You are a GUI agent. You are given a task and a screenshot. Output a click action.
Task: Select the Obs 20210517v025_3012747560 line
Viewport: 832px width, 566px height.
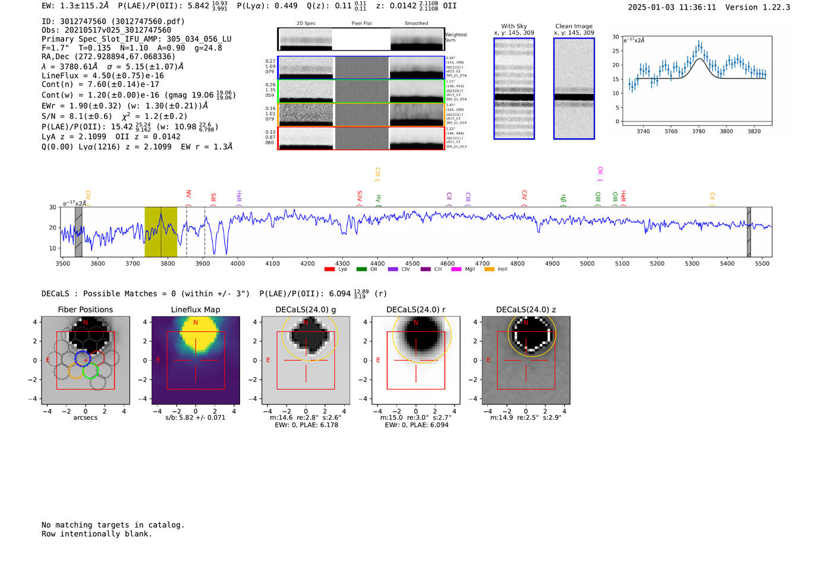click(106, 30)
